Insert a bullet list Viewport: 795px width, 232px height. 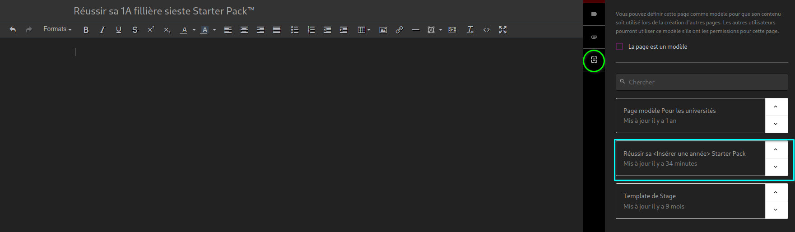[x=294, y=30]
